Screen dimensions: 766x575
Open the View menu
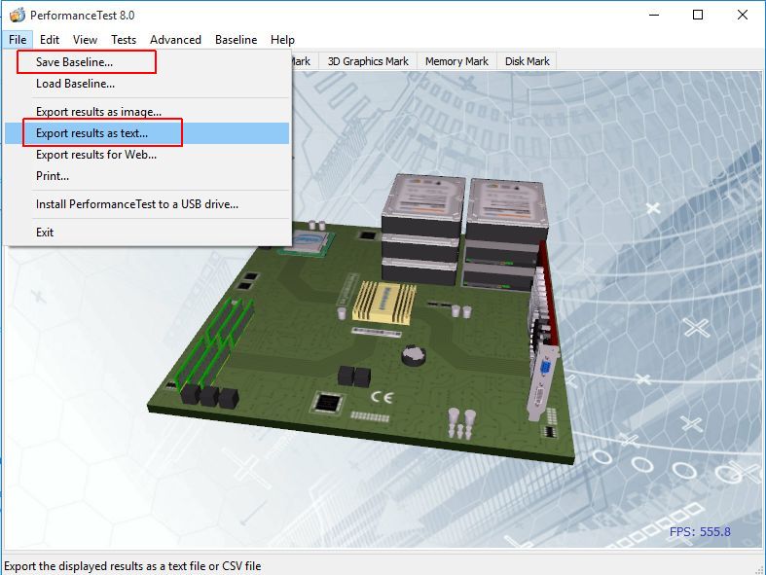85,40
